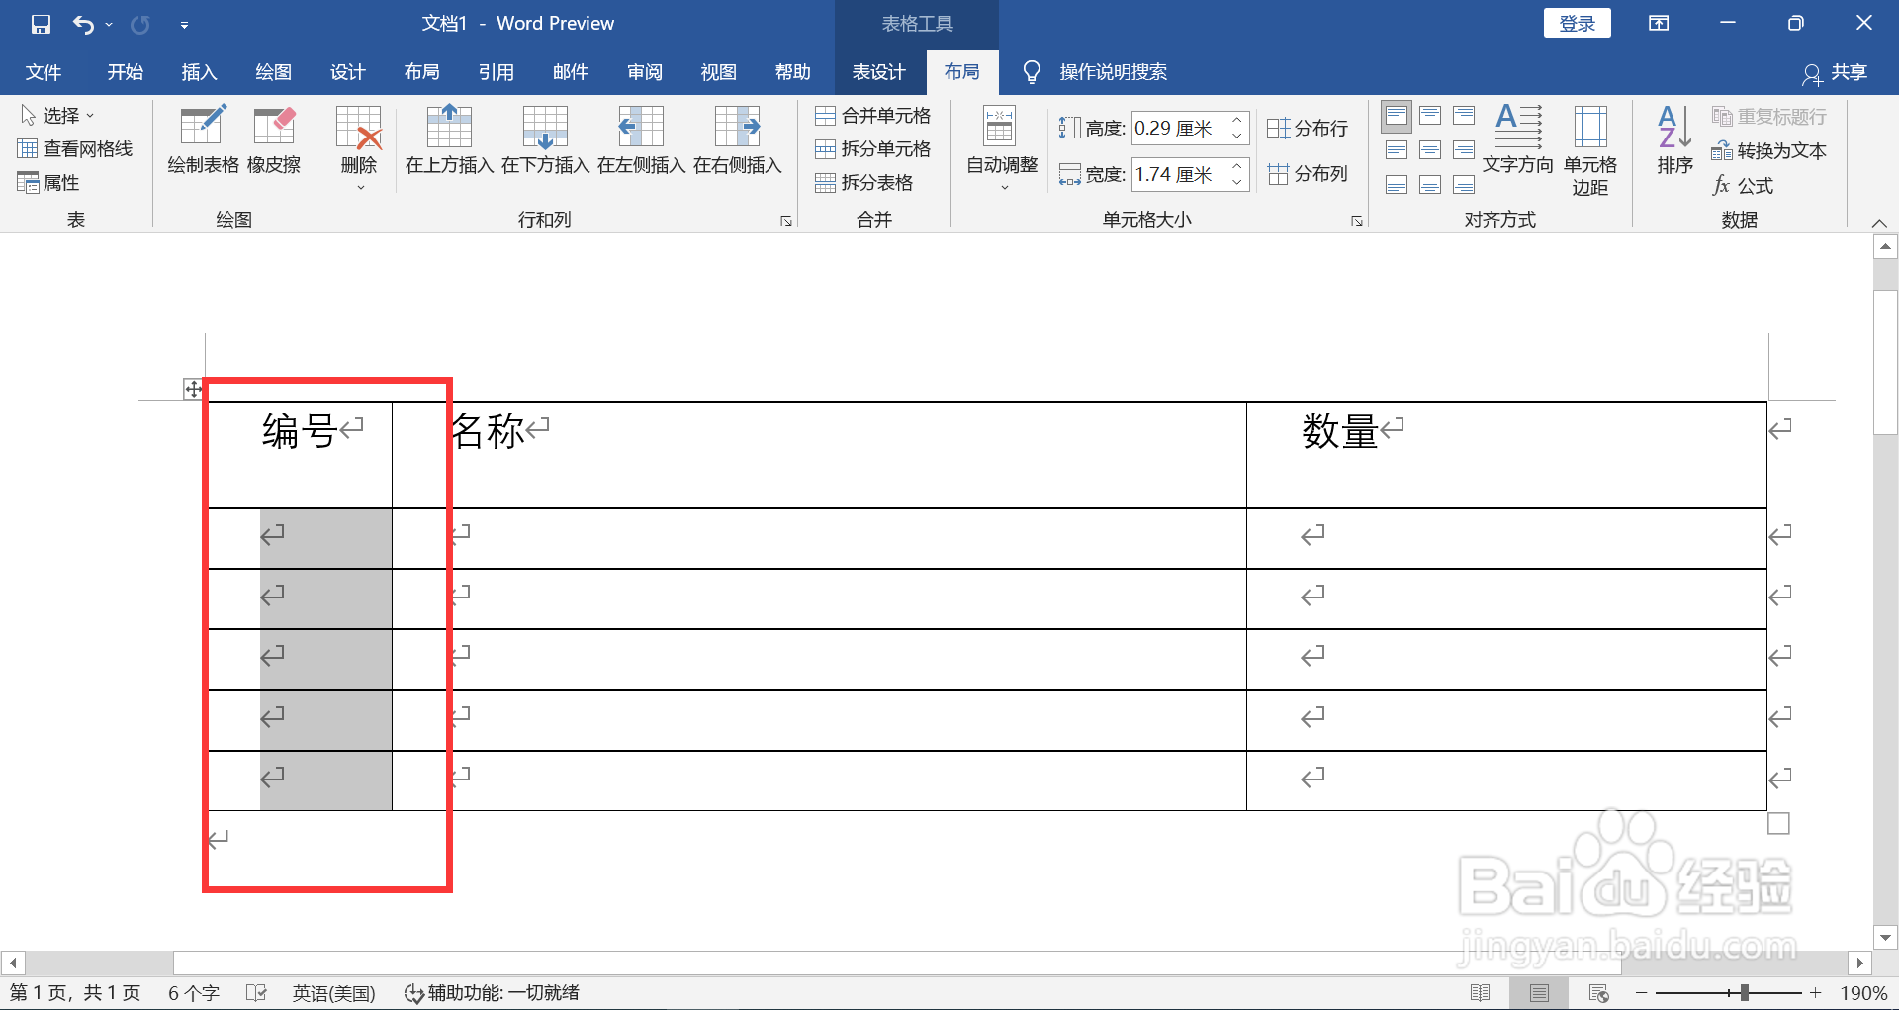1899x1010 pixels.
Task: Enable 重复标题行 repeat header rows
Action: click(1770, 116)
